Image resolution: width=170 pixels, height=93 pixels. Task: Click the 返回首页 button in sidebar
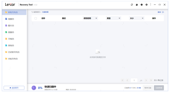[14, 88]
